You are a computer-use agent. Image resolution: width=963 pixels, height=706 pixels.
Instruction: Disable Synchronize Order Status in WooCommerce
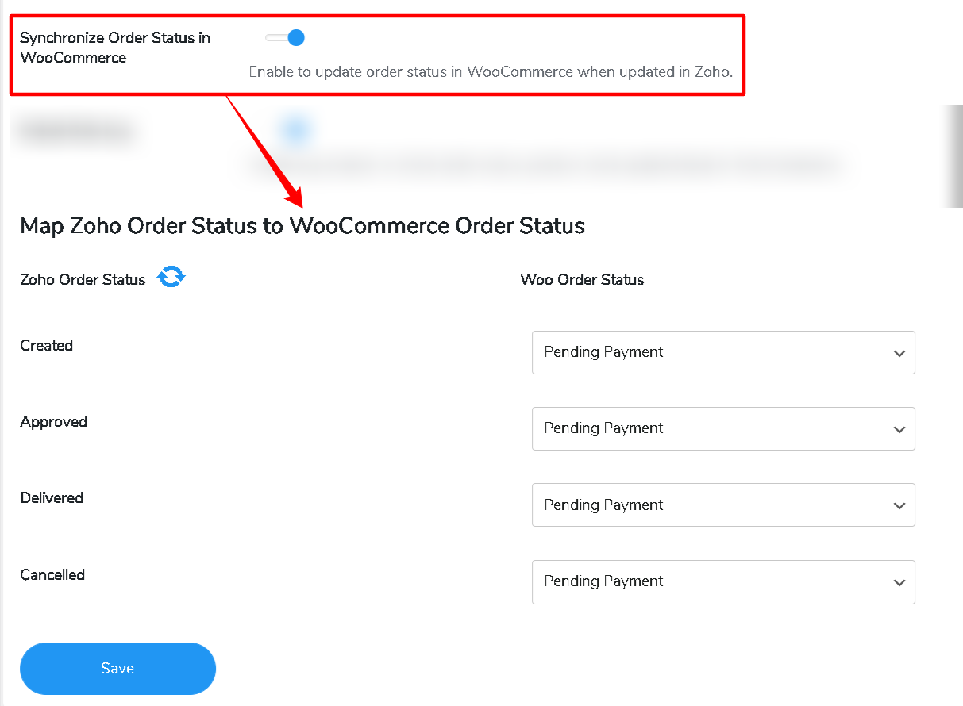click(x=284, y=37)
